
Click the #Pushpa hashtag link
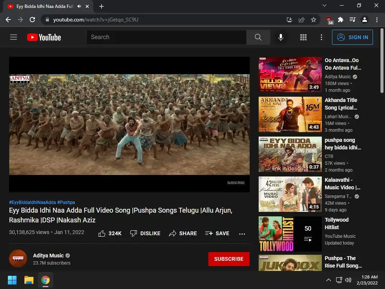[x=66, y=202]
